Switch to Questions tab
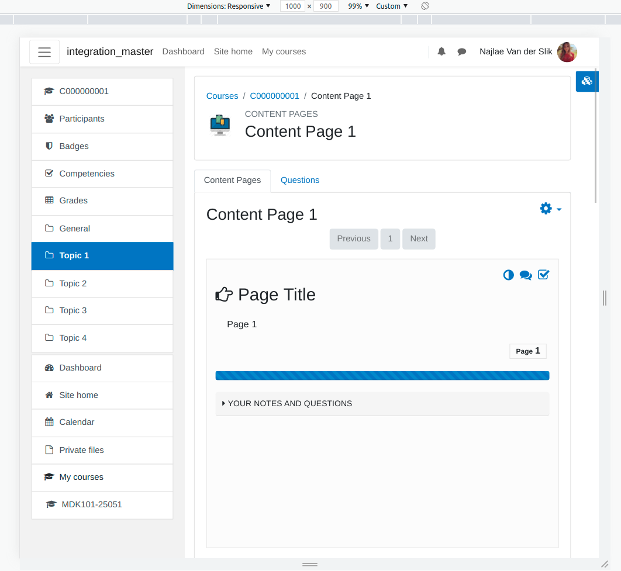Image resolution: width=621 pixels, height=571 pixels. pos(300,181)
